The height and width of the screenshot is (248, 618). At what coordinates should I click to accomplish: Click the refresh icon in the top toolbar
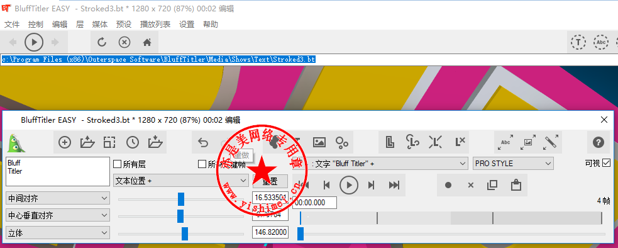pos(102,42)
